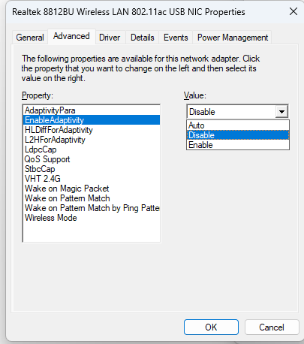
Task: Select the HLDiffForAdaptivity property
Action: pos(92,130)
